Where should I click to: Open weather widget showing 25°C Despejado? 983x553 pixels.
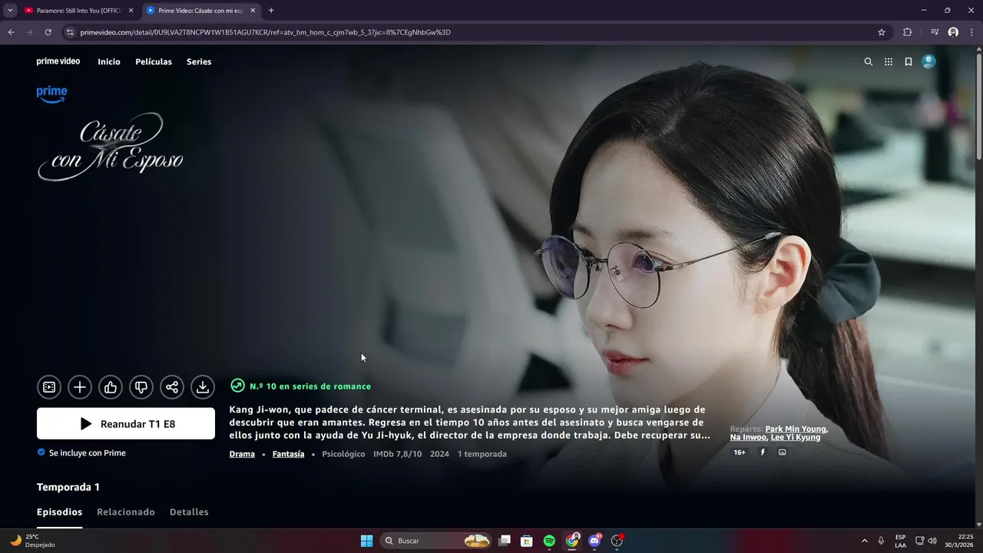[x=32, y=541]
